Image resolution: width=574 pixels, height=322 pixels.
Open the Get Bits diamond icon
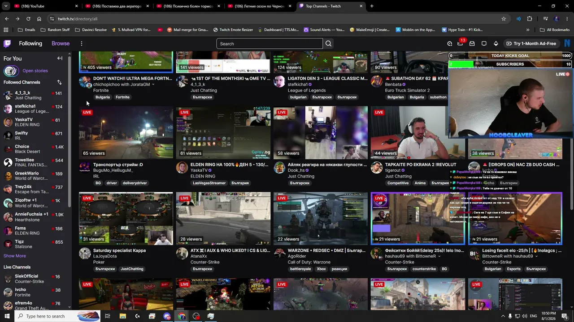click(496, 43)
